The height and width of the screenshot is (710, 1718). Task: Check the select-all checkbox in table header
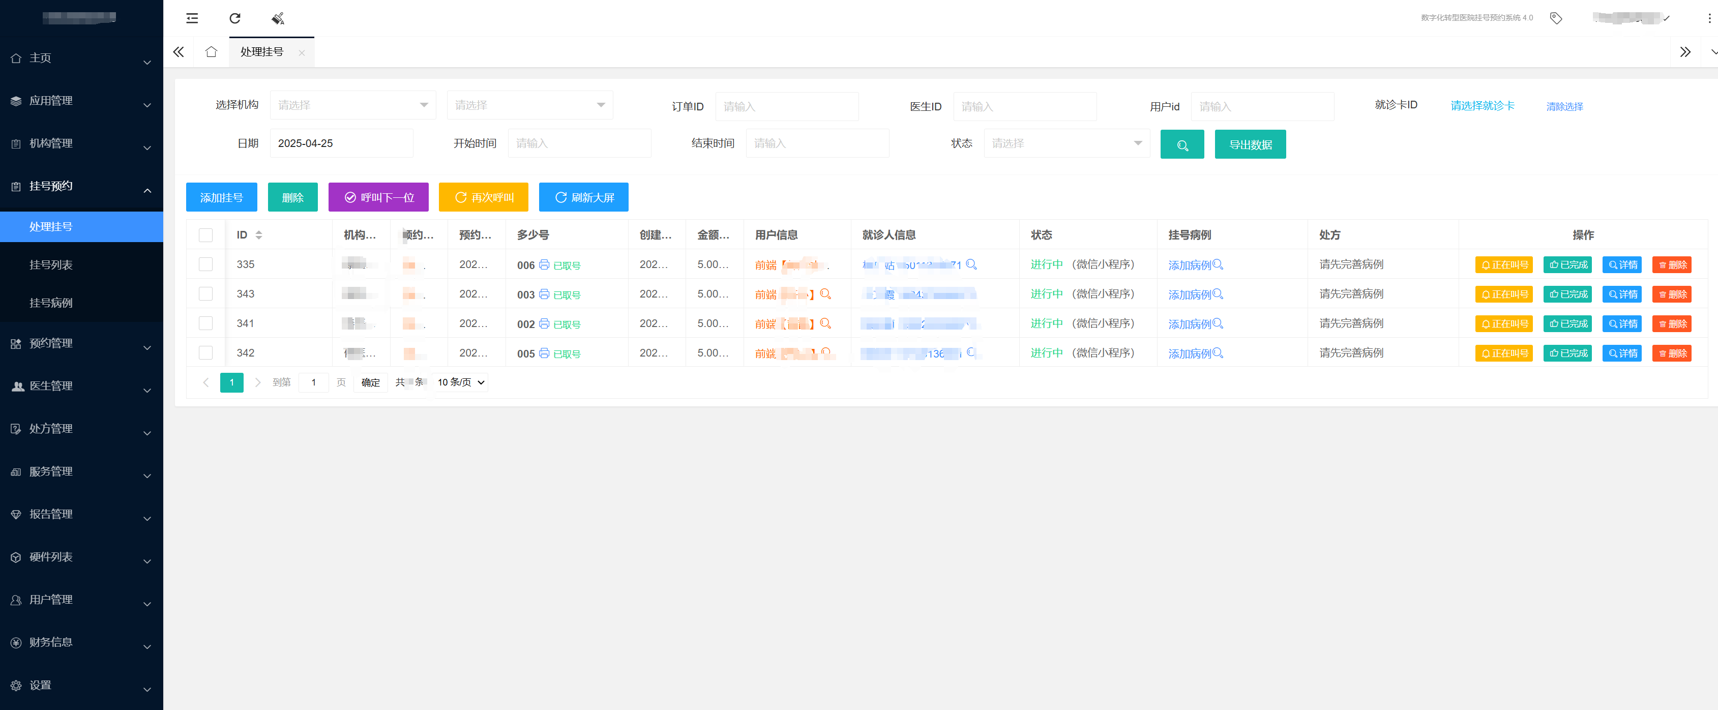pos(205,234)
